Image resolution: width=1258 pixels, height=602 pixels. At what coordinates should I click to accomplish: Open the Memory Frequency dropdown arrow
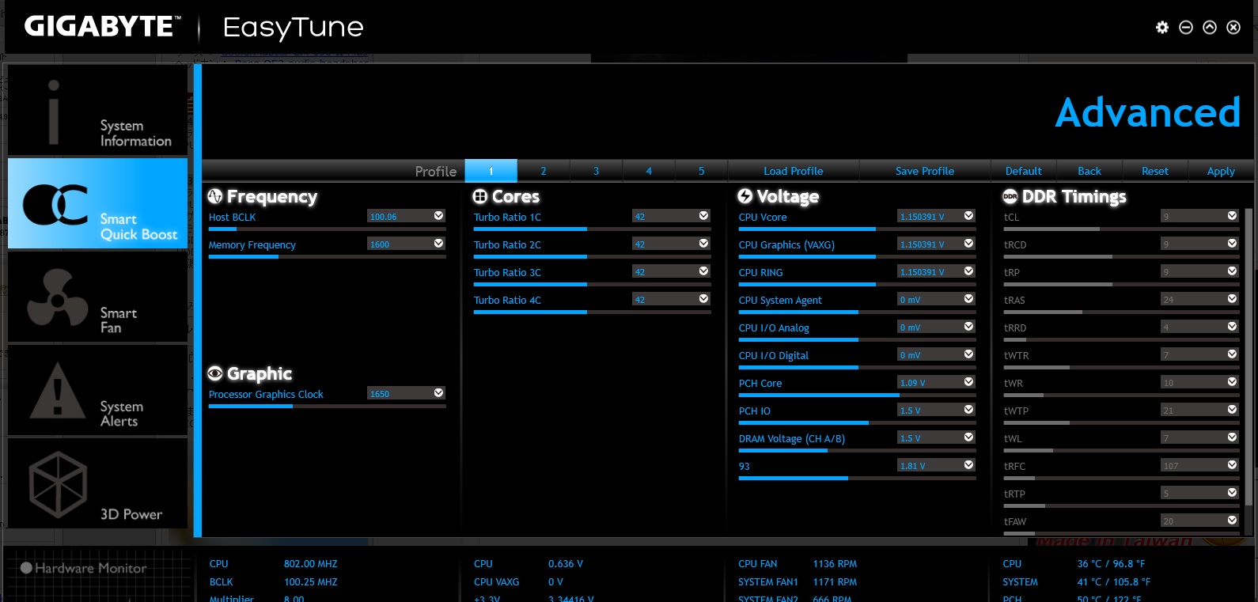pos(438,244)
